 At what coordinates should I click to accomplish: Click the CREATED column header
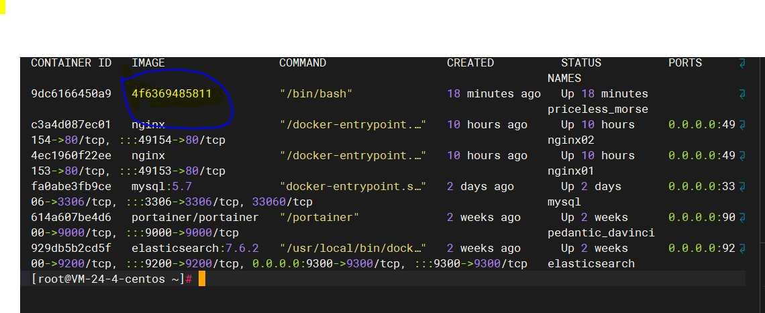470,63
